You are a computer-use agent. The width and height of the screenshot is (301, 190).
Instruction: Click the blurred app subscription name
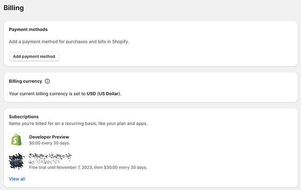[50, 158]
